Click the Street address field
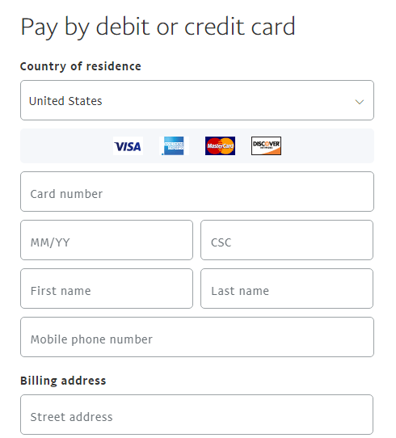This screenshot has height=438, width=396. pos(197,415)
